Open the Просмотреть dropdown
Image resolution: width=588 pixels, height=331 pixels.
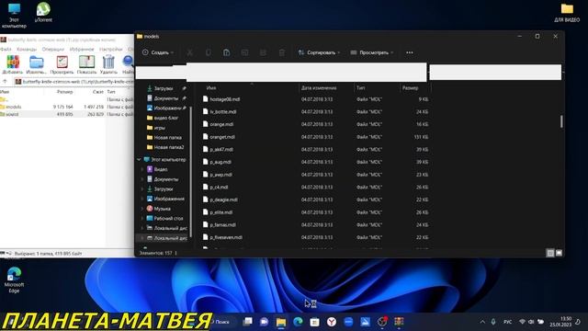pyautogui.click(x=372, y=52)
